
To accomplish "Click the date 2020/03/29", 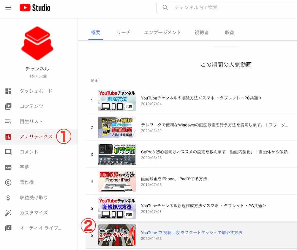I will pyautogui.click(x=151, y=131).
